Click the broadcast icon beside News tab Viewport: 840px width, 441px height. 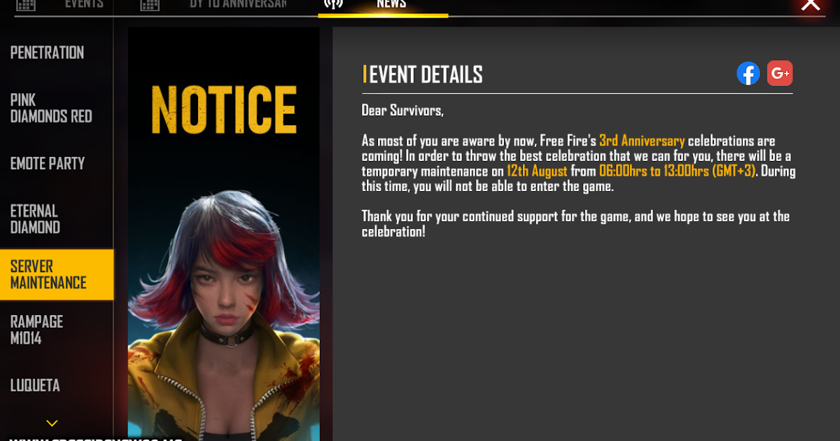pyautogui.click(x=333, y=4)
